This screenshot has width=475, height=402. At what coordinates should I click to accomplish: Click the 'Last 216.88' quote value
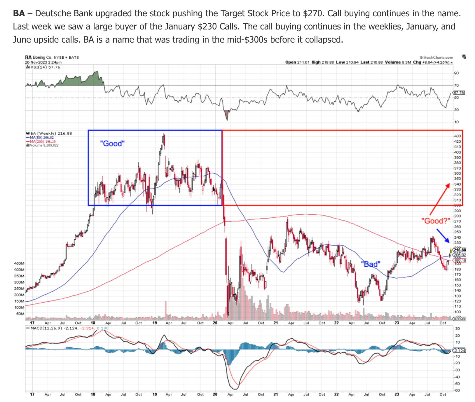[x=371, y=62]
